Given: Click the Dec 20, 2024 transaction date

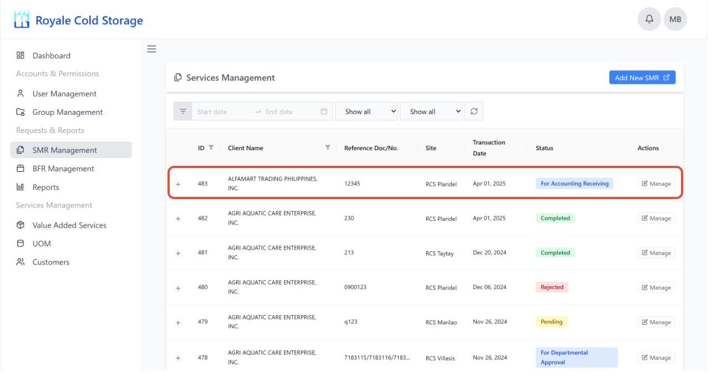Looking at the screenshot, I should click(490, 253).
